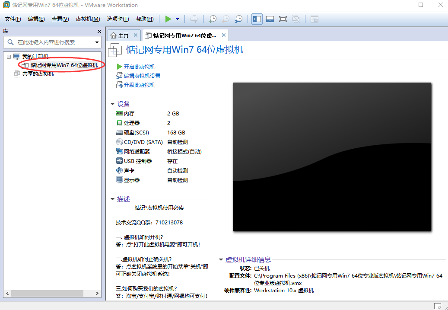Screen dimensions: 448x310
Task: Close the 惦记网专用Win7 64位虚... tab
Action: 224,35
